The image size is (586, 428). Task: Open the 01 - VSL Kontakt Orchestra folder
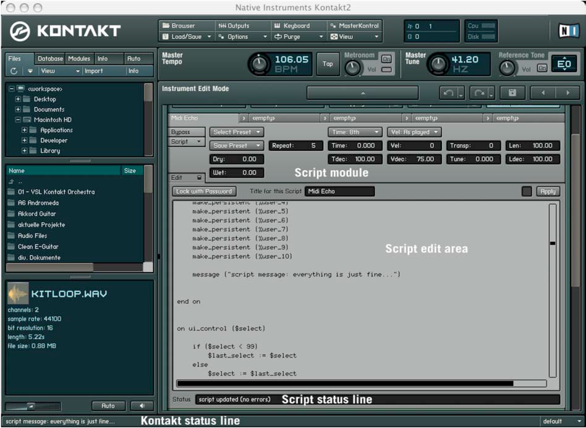pos(56,192)
